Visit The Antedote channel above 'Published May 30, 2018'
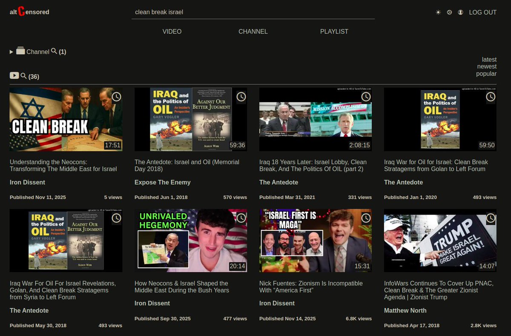The height and width of the screenshot is (336, 511). (29, 310)
